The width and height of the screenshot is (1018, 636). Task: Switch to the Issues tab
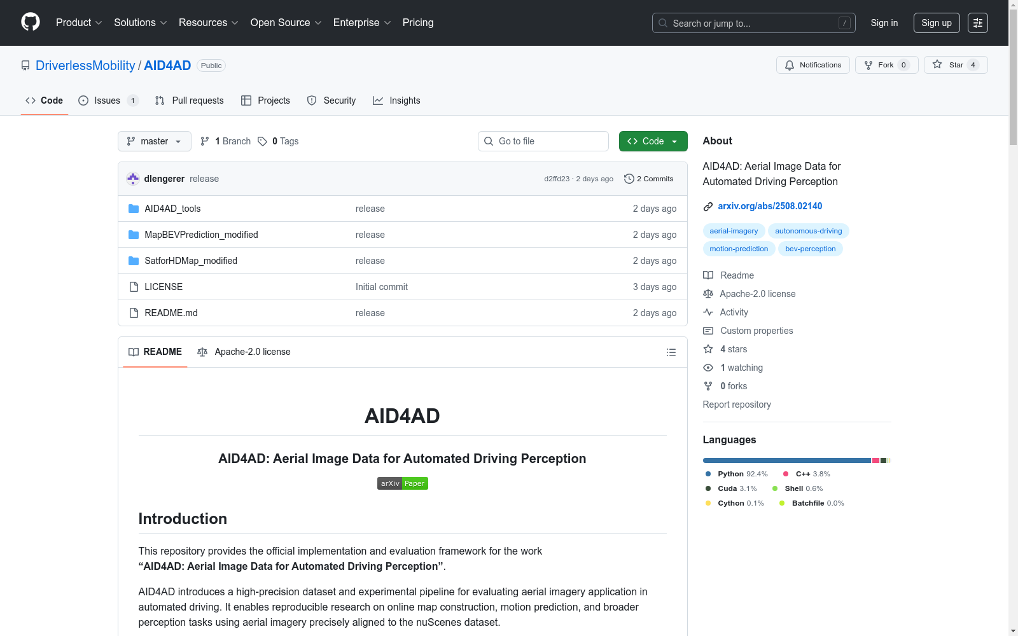108,100
